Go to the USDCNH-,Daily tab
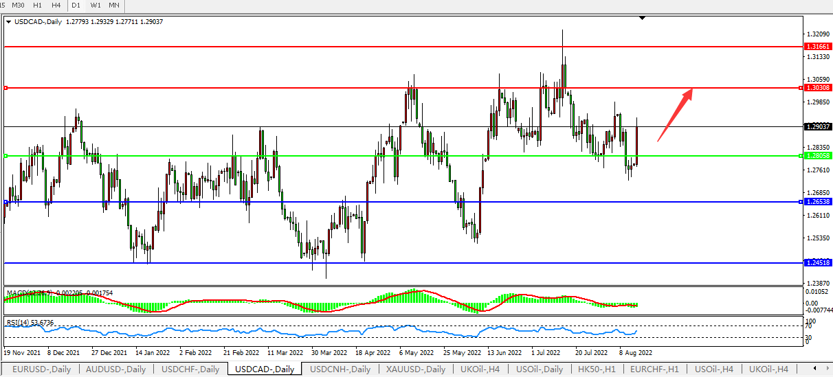Screen dimensions: 833x377 (340, 369)
